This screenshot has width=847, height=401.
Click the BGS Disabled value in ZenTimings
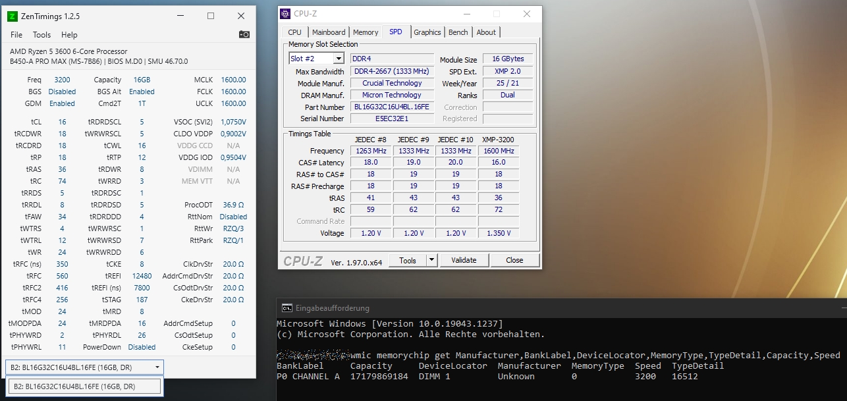pyautogui.click(x=62, y=92)
